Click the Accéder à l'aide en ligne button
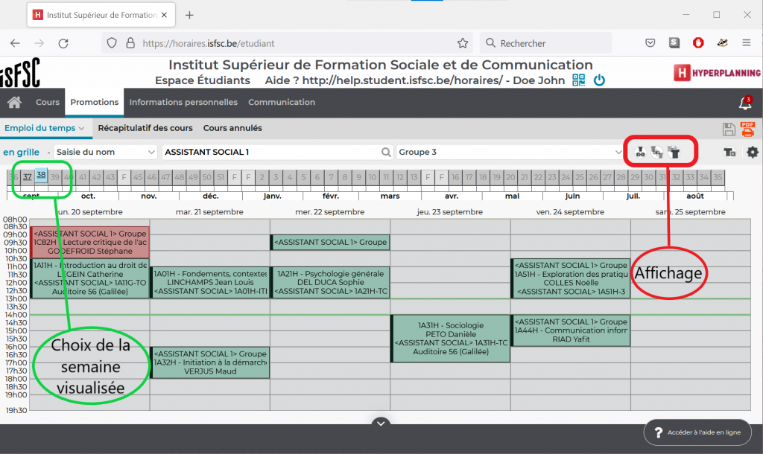Screen dimensions: 763x454 [x=697, y=432]
